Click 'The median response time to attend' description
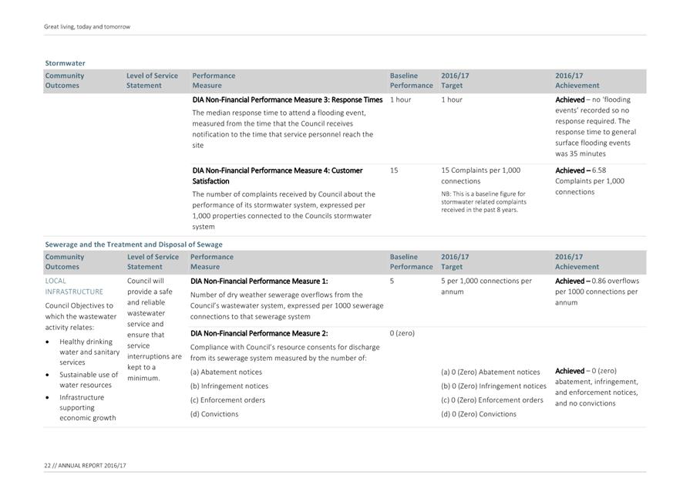 [x=282, y=130]
